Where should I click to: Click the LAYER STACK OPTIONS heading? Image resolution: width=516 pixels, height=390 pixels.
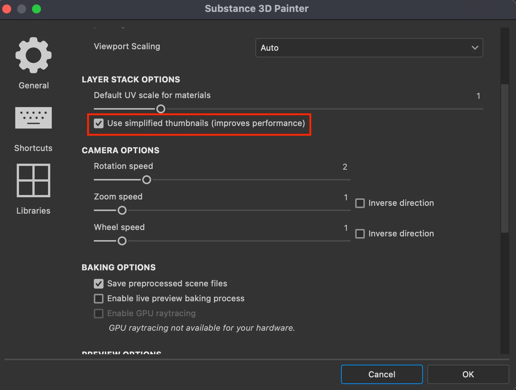131,79
